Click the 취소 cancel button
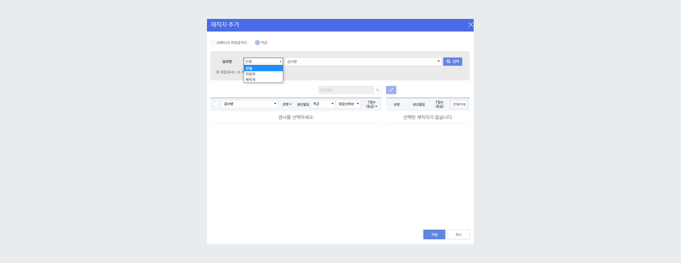 459,235
